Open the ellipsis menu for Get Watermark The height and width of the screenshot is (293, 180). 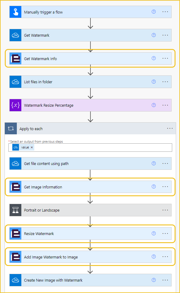click(165, 35)
